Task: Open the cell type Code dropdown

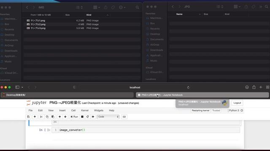Action: click(x=108, y=117)
